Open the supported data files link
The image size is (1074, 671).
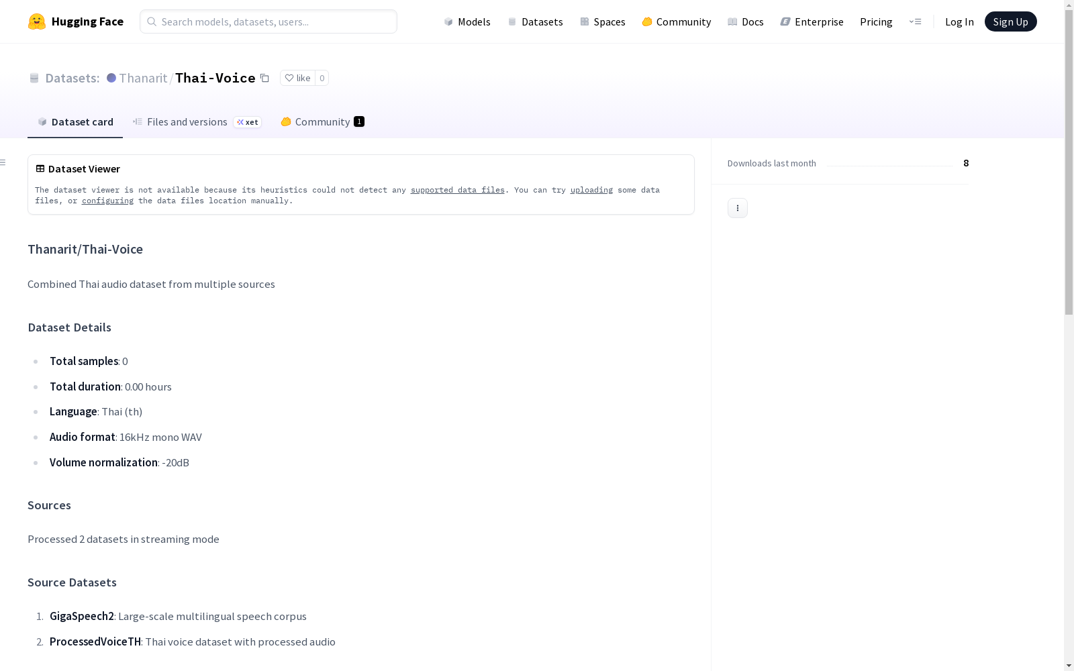457,190
